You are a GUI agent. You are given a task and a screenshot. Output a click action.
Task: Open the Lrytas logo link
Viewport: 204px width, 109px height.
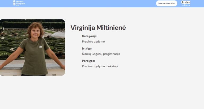click(x=186, y=2)
